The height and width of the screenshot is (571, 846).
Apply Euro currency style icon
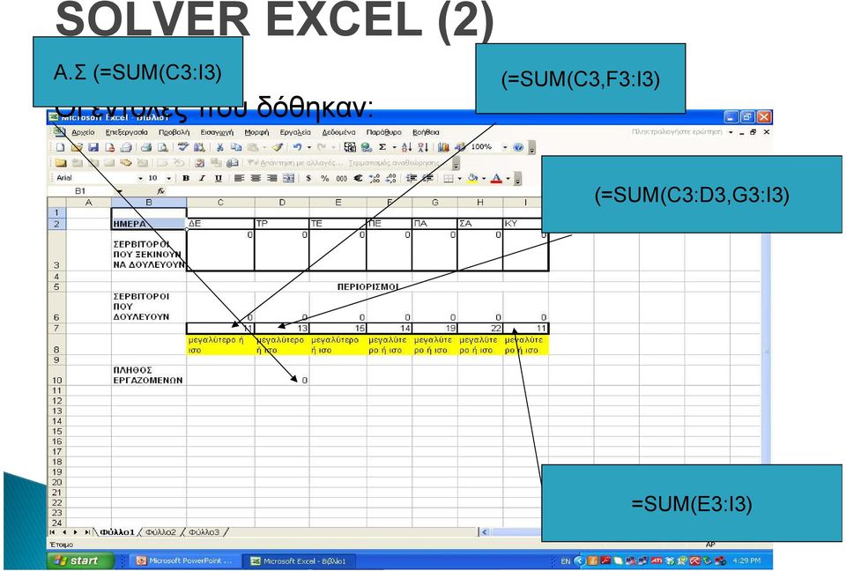tap(358, 178)
